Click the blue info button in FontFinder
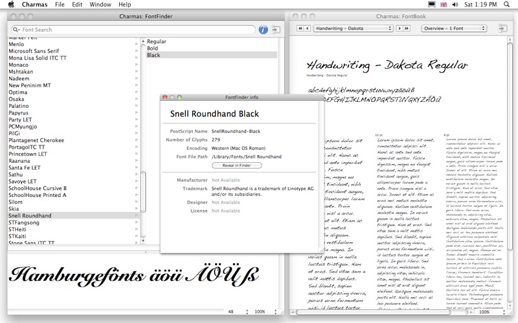 (x=263, y=30)
